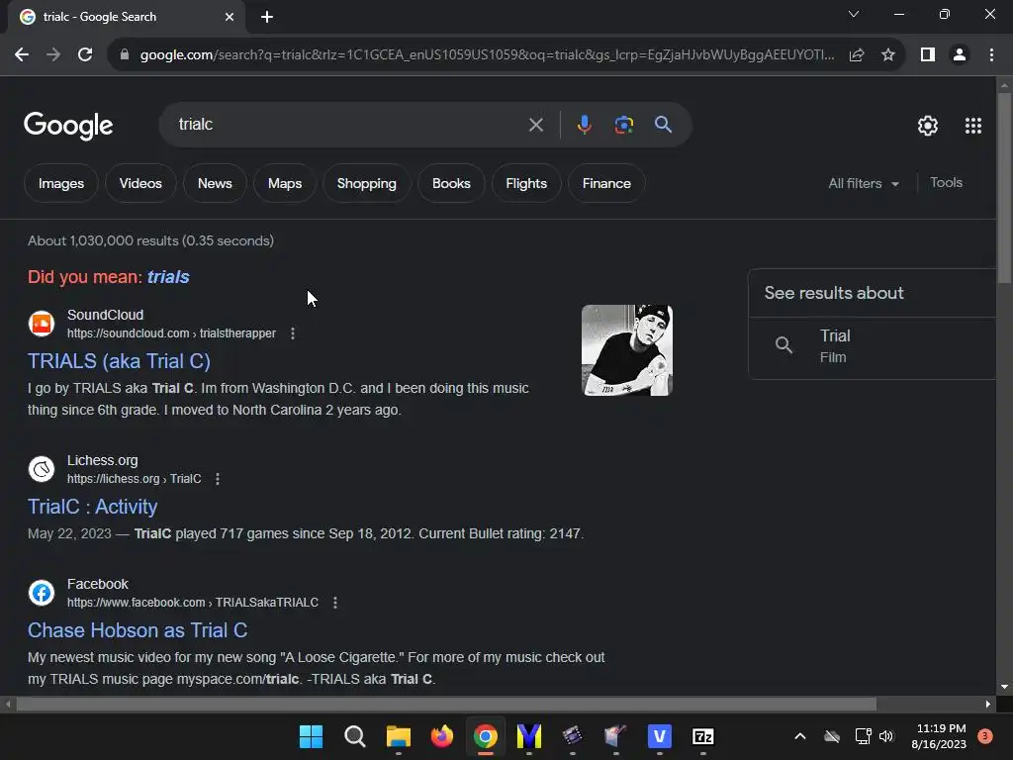Reload the current page
This screenshot has width=1013, height=760.
[x=85, y=55]
